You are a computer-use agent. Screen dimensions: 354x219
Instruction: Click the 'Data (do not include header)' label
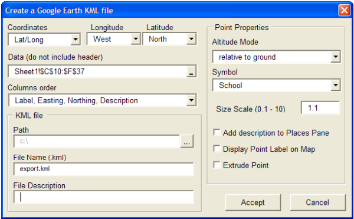click(55, 57)
